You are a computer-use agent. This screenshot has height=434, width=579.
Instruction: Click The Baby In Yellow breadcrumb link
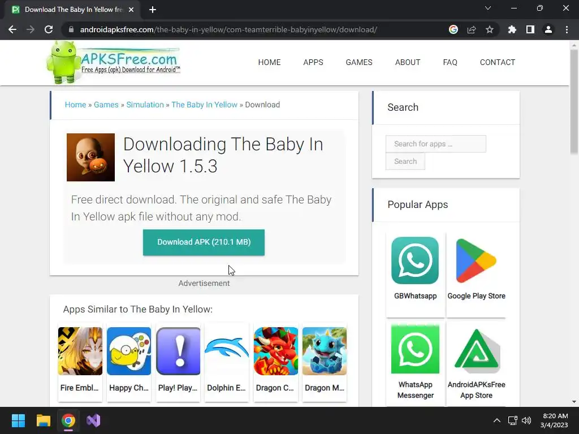coord(204,105)
